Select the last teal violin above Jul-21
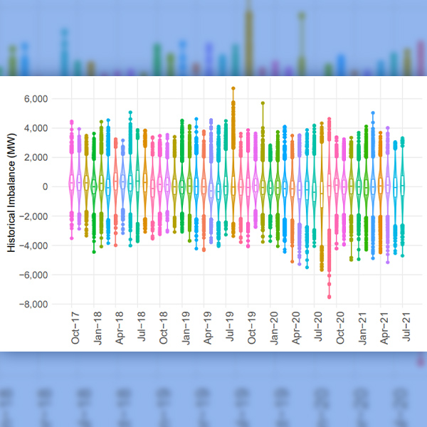The image size is (427, 427). pos(402,186)
